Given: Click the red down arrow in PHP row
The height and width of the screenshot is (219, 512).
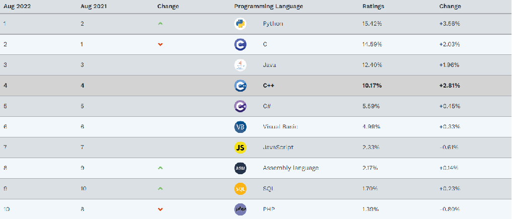Looking at the screenshot, I should tap(160, 209).
